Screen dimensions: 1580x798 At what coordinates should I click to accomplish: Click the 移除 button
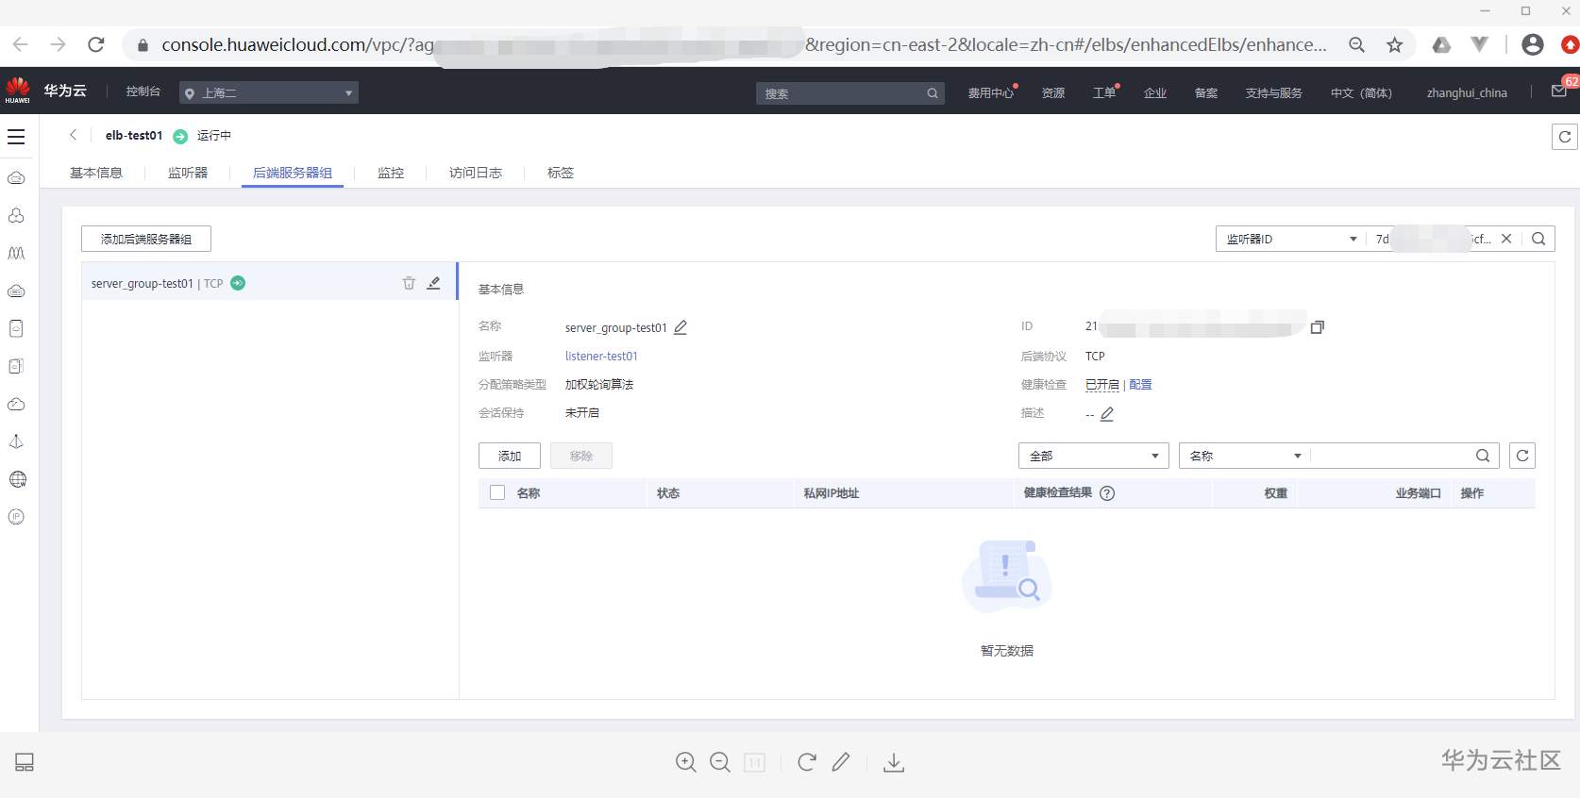(581, 456)
